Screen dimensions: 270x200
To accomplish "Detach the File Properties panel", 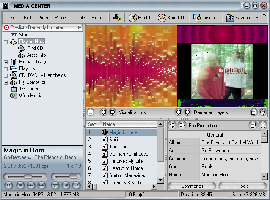I will (253, 125).
